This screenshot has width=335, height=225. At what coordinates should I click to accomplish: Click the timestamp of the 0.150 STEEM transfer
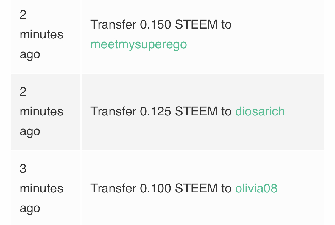pyautogui.click(x=41, y=35)
